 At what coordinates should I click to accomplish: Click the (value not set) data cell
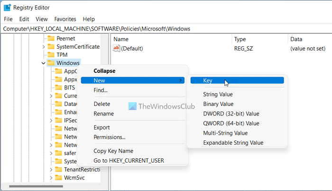pyautogui.click(x=308, y=49)
